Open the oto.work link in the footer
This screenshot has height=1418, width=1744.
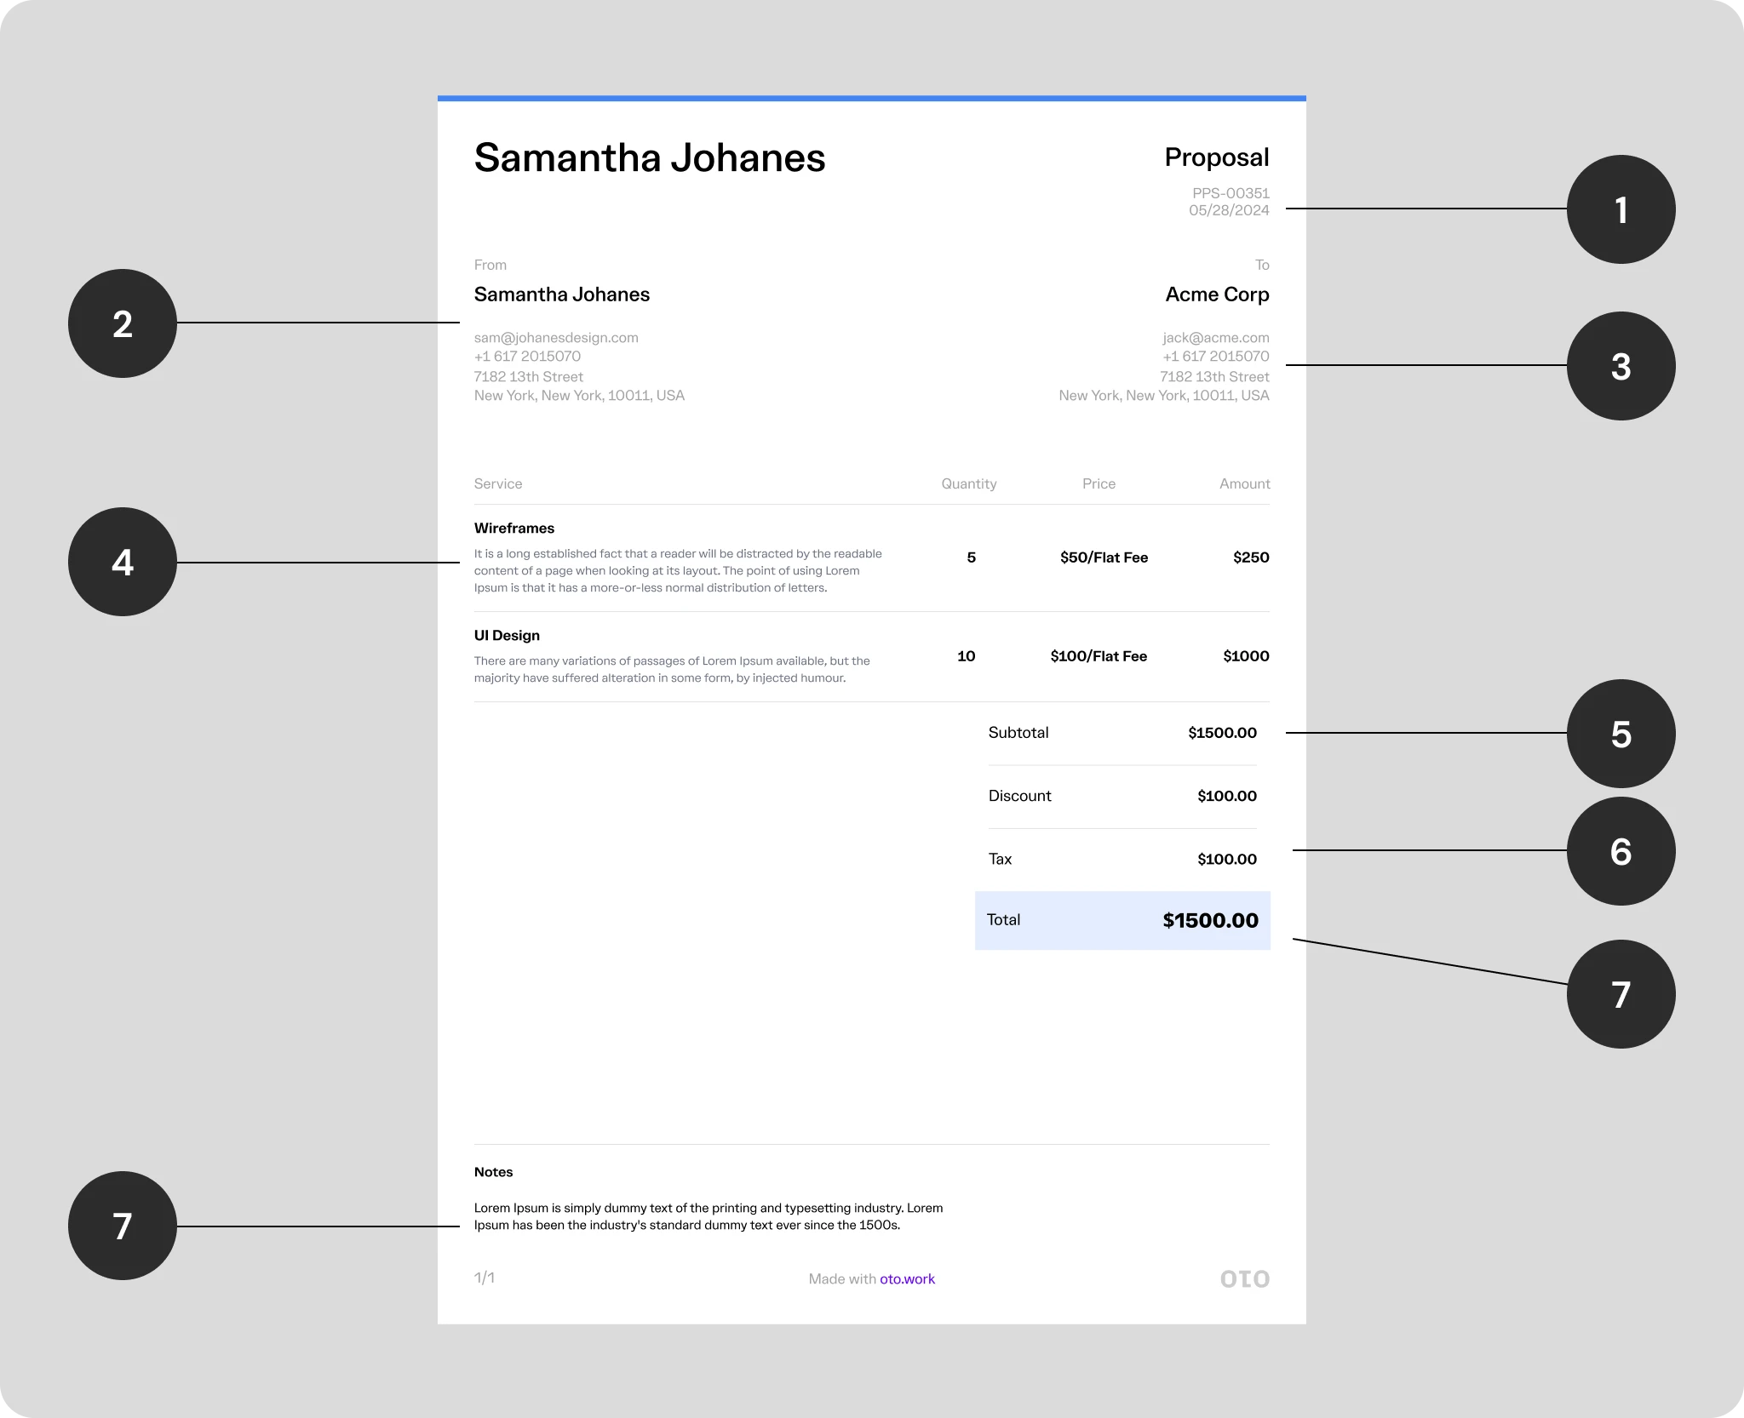coord(906,1278)
